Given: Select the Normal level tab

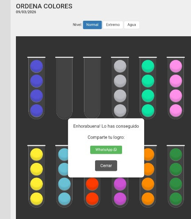Looking at the screenshot, I should [92, 25].
